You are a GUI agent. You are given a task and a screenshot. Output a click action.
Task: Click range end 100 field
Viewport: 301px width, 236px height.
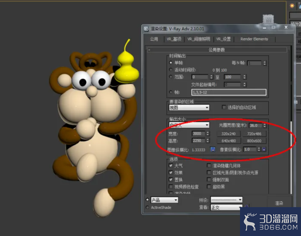pyautogui.click(x=233, y=77)
